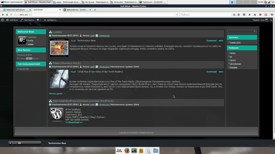Open the Добавить new content menu

(x=50, y=20)
